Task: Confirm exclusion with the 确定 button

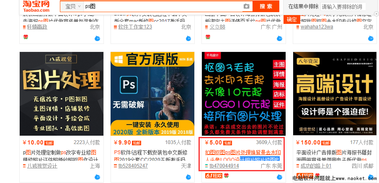Action: pyautogui.click(x=292, y=20)
